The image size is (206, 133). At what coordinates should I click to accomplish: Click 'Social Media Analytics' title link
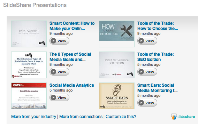coord(72,85)
